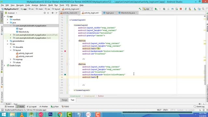
Task: Open the Structure side tool window
Action: pyautogui.click(x=2, y=97)
